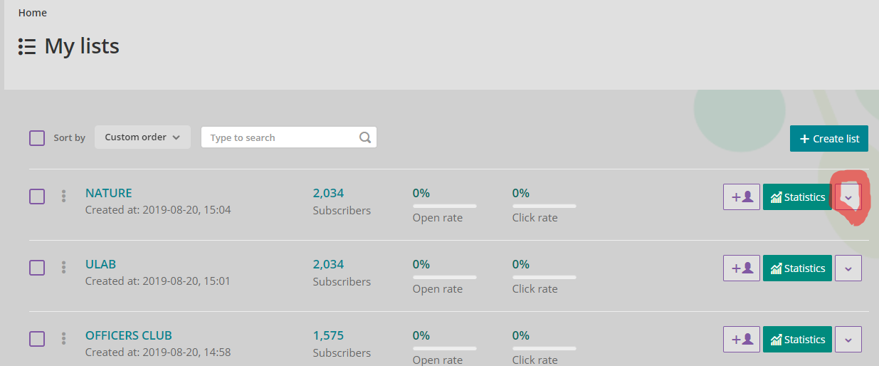Click the add subscriber icon for NATURE
The height and width of the screenshot is (366, 879).
click(741, 197)
